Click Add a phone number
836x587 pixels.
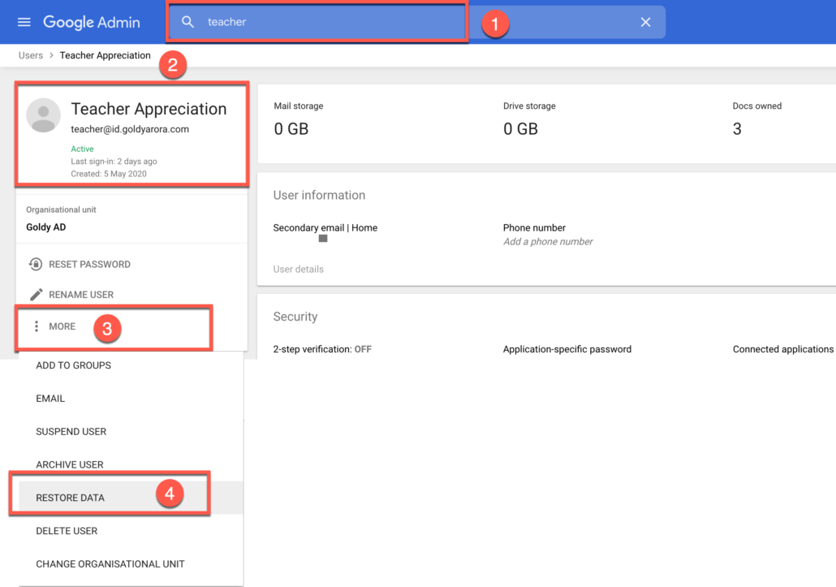tap(548, 241)
